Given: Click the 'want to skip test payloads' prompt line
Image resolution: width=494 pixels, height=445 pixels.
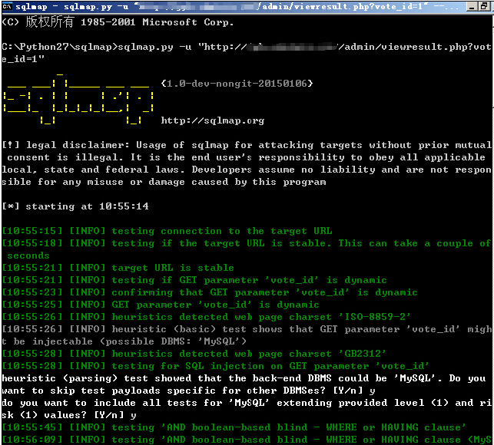Looking at the screenshot, I should (188, 391).
